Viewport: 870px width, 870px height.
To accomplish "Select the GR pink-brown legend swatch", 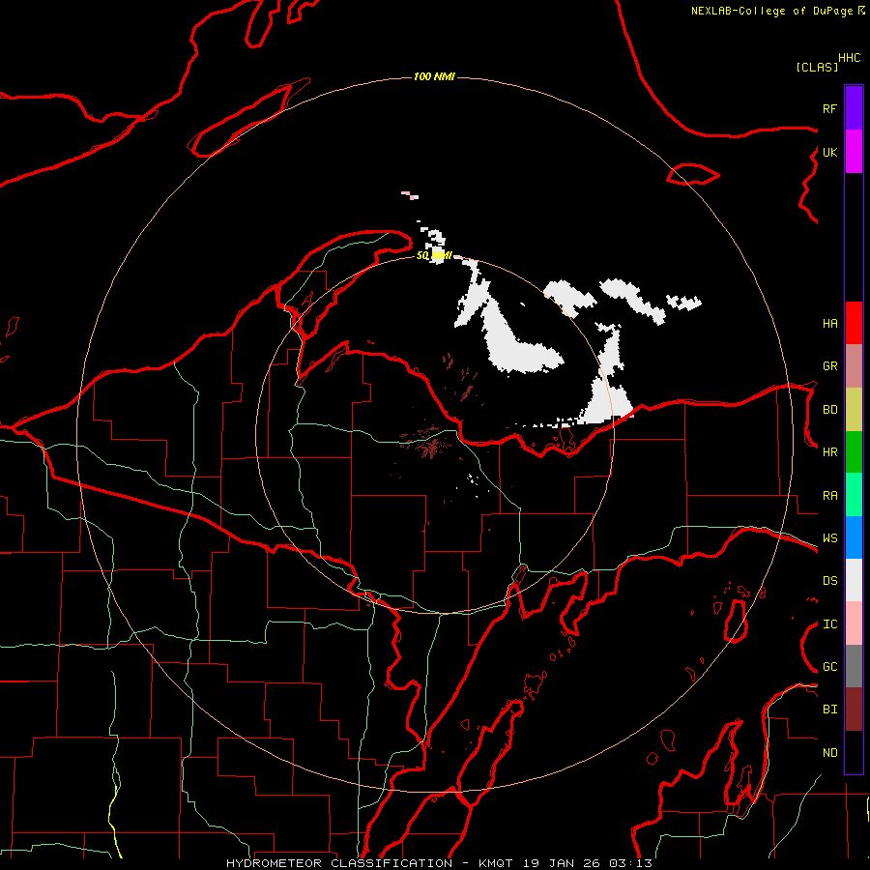I will (854, 366).
